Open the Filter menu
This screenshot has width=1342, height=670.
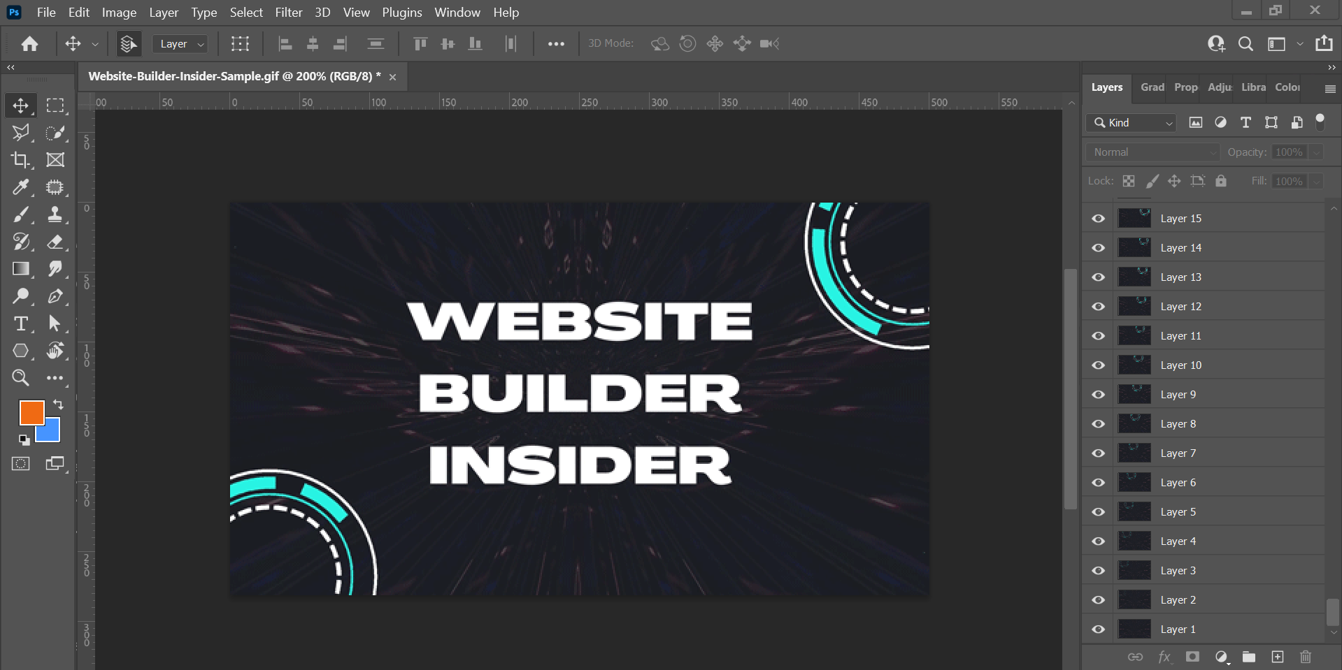(x=288, y=13)
